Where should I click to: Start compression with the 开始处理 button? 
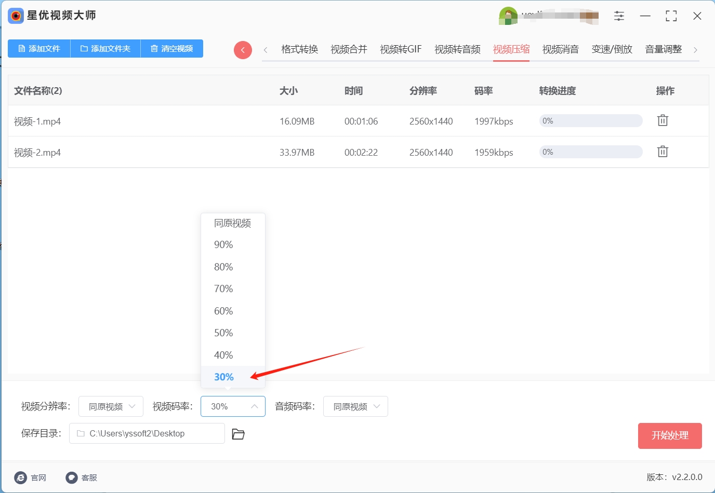coord(670,435)
